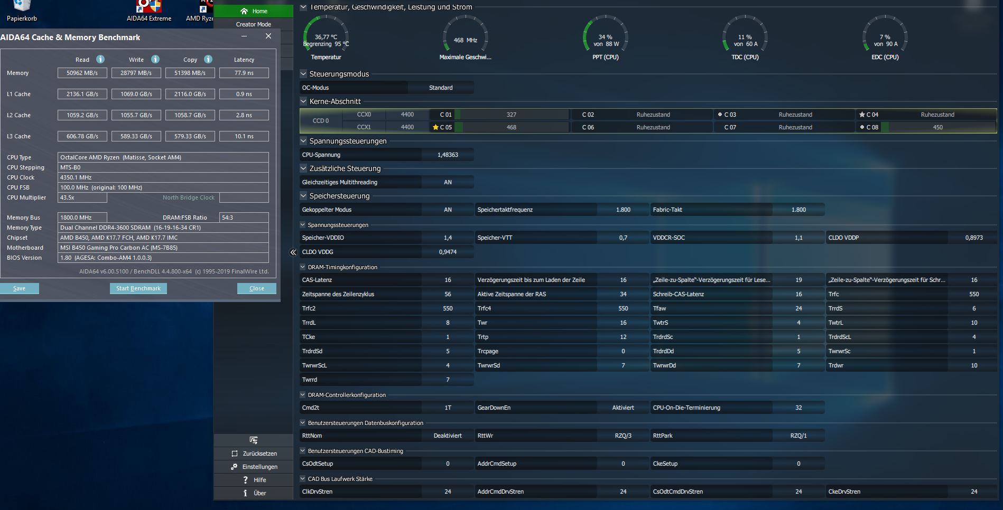Collapse the Speichersteuerung section
The image size is (1003, 510).
(x=303, y=196)
